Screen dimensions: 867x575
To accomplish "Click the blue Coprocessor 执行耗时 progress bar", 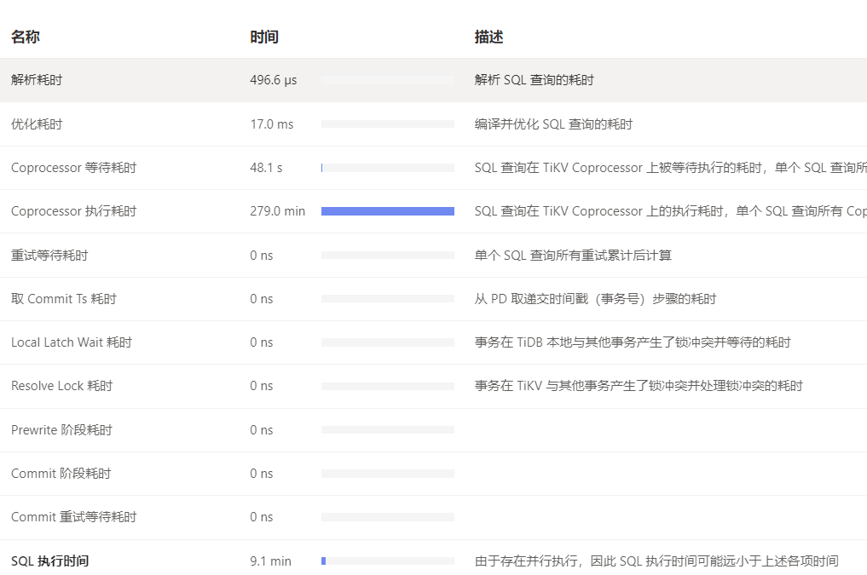I will [x=387, y=211].
